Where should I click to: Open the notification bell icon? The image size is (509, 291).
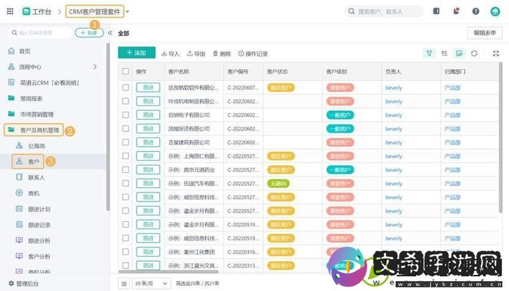point(456,11)
